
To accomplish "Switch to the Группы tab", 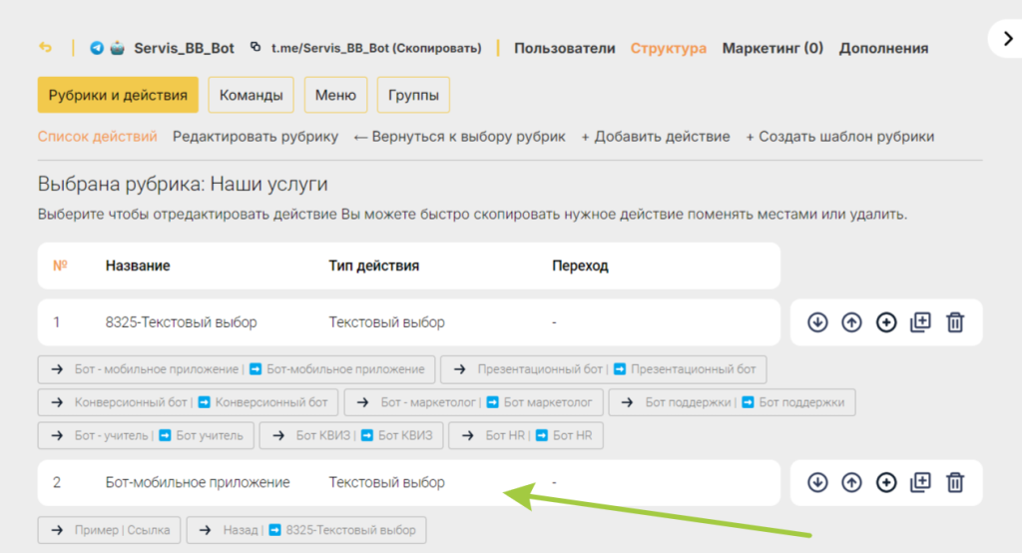I will pyautogui.click(x=413, y=95).
